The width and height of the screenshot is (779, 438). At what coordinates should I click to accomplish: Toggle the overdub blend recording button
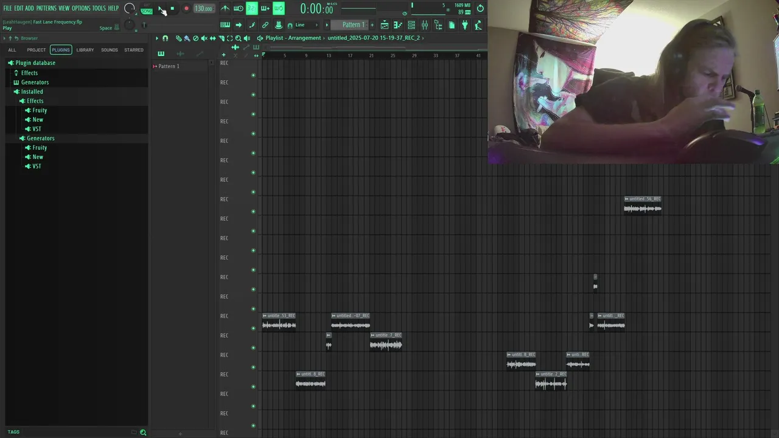coord(265,9)
